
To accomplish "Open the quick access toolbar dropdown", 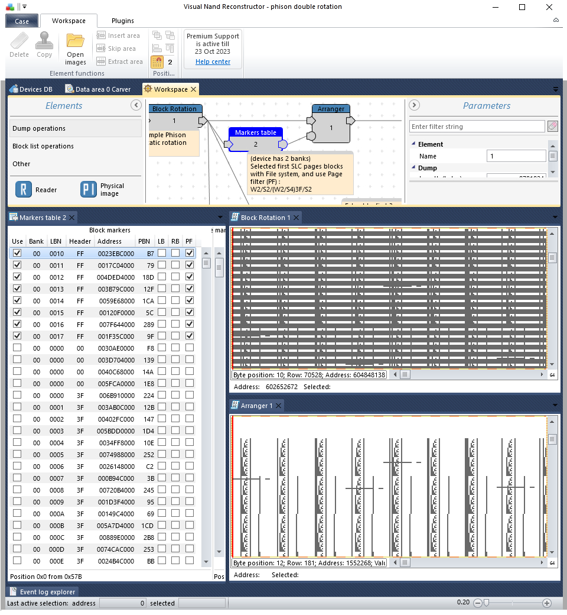I will [24, 7].
